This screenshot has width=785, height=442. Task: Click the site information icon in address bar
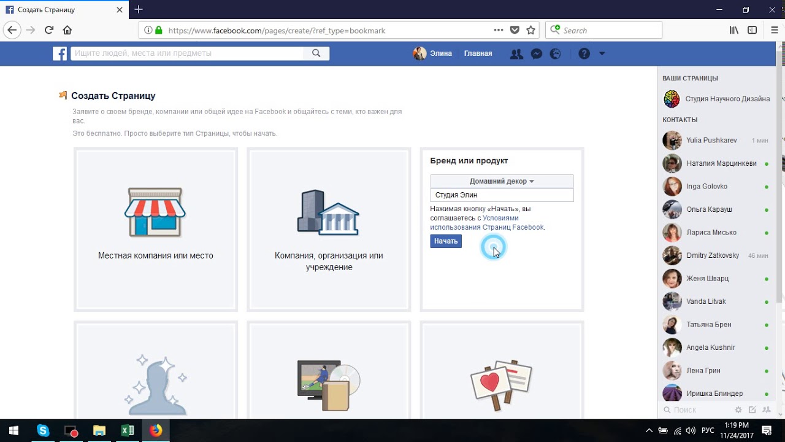point(148,30)
